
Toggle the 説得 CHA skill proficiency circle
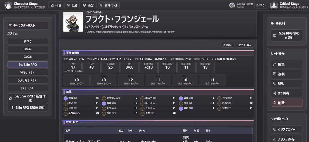(181, 108)
